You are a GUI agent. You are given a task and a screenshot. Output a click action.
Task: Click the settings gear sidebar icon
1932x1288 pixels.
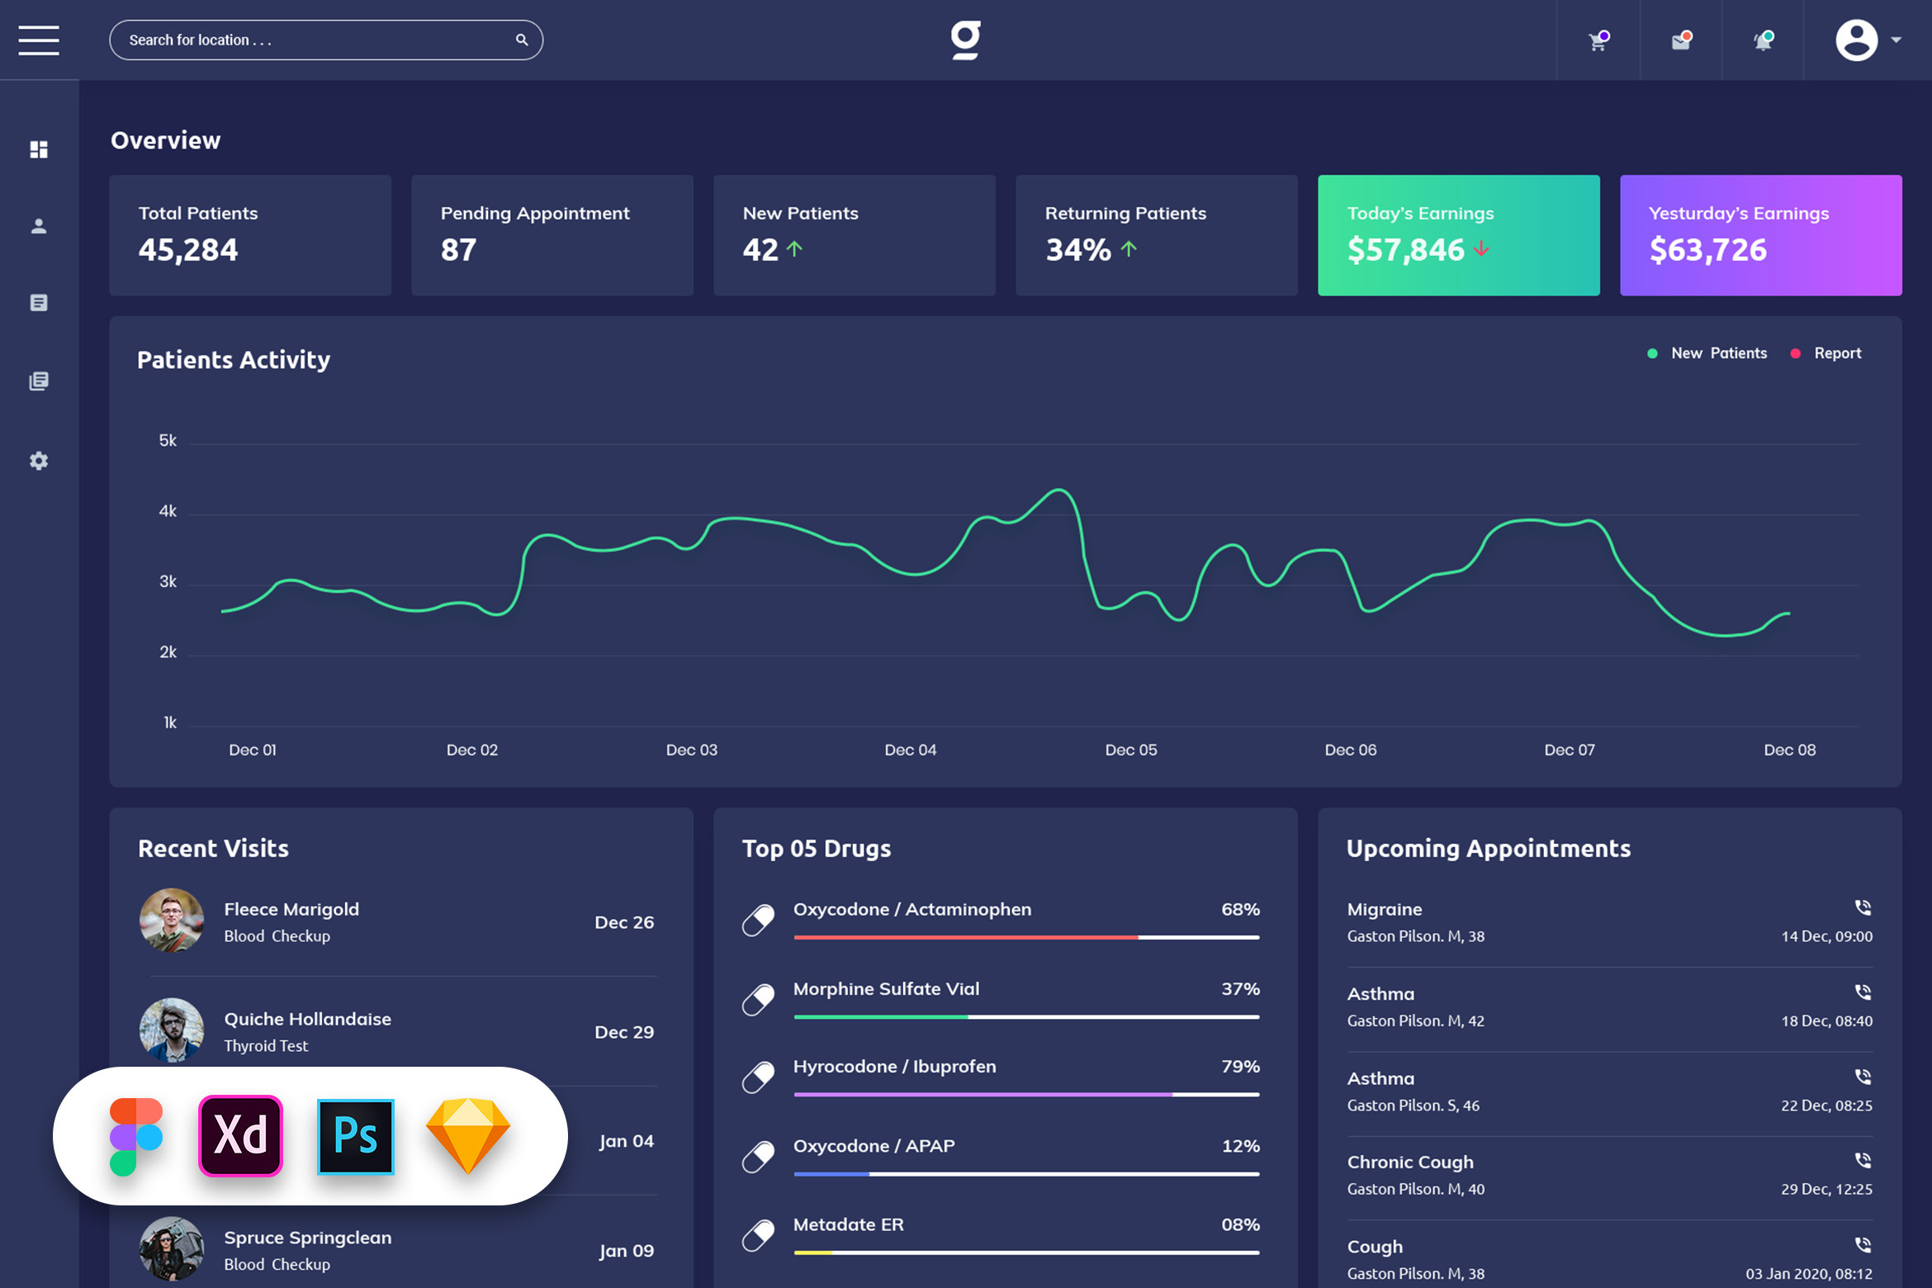(39, 461)
